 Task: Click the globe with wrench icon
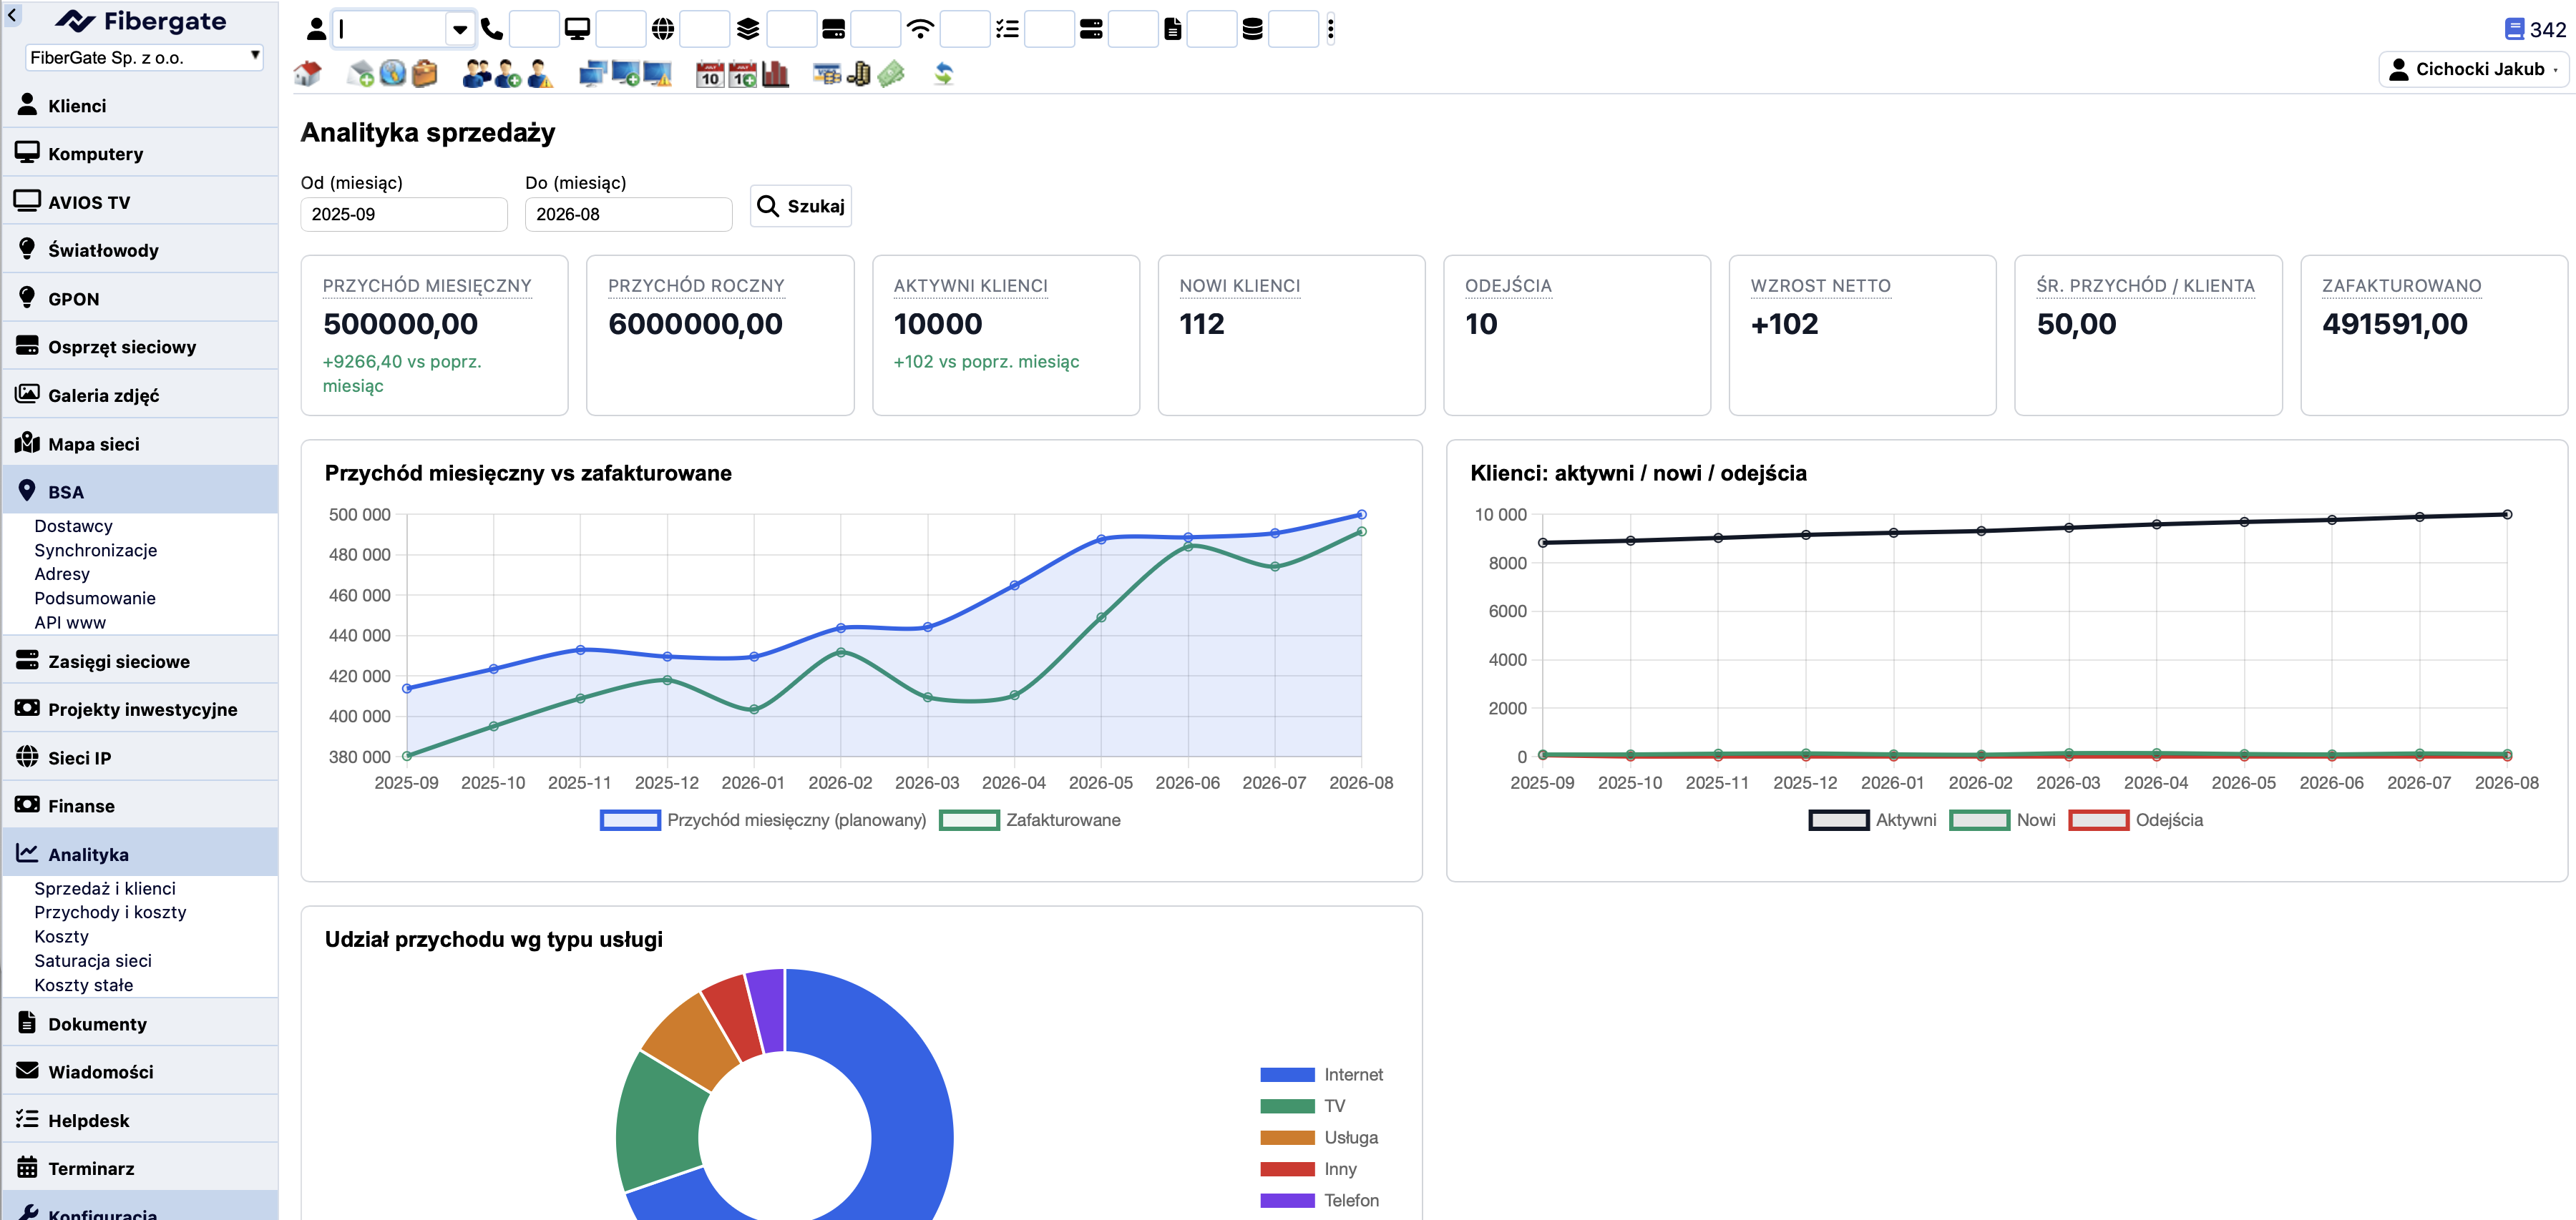click(x=393, y=74)
